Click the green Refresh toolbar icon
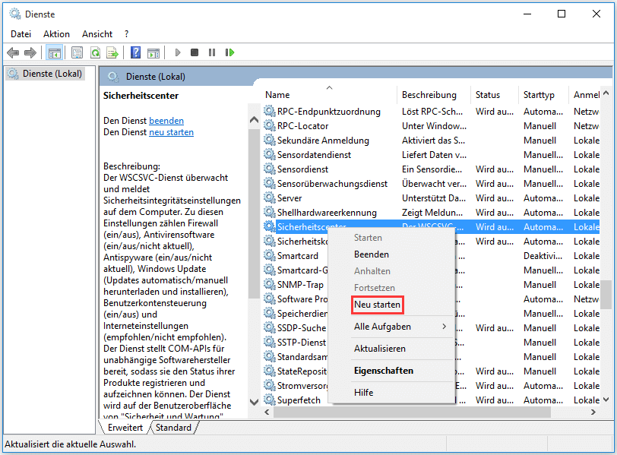 click(95, 52)
